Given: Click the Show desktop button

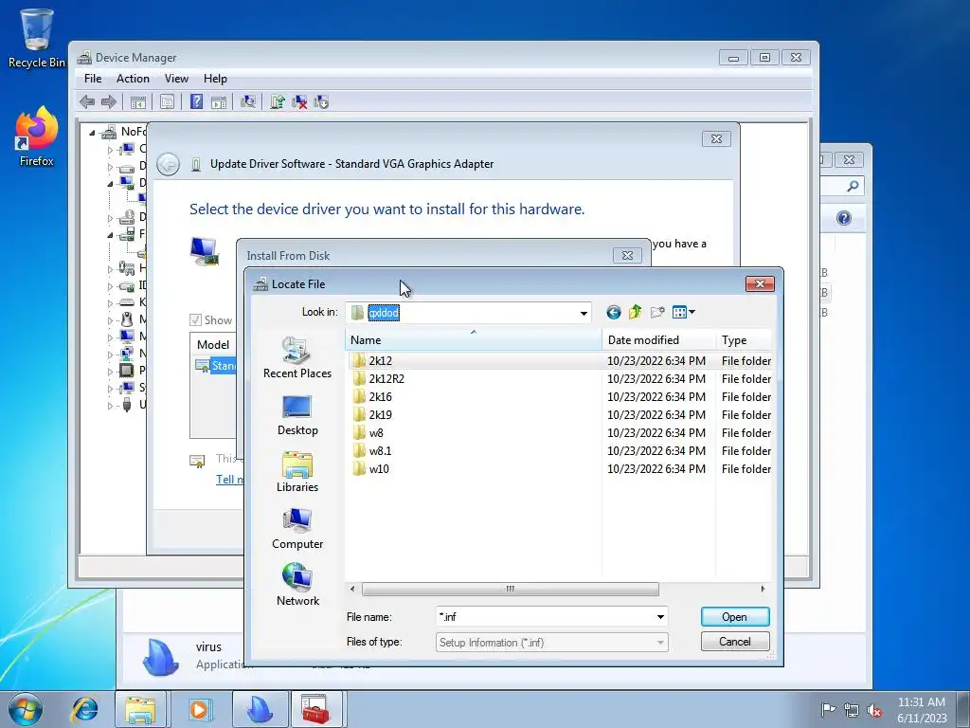Looking at the screenshot, I should (x=963, y=709).
